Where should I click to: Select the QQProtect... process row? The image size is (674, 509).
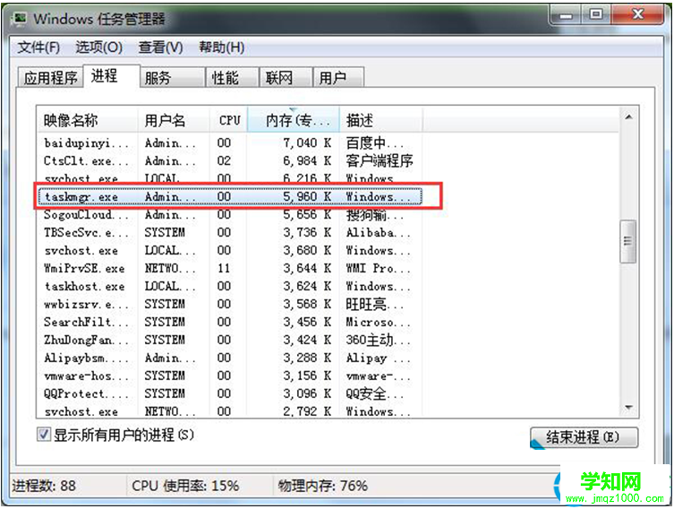pyautogui.click(x=230, y=393)
